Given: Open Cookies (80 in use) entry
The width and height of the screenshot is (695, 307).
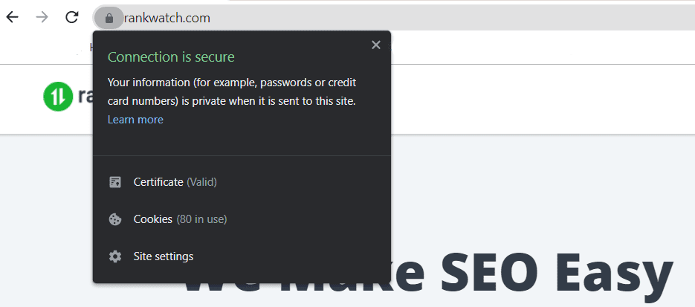Looking at the screenshot, I should pyautogui.click(x=180, y=219).
